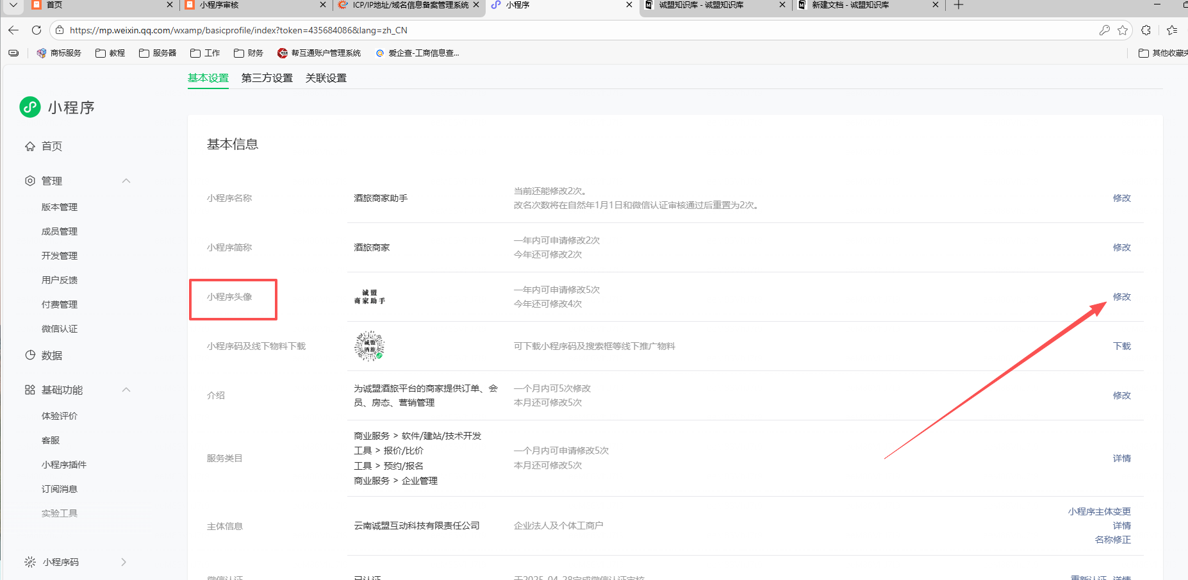Open 版本管理 in the sidebar

point(60,207)
